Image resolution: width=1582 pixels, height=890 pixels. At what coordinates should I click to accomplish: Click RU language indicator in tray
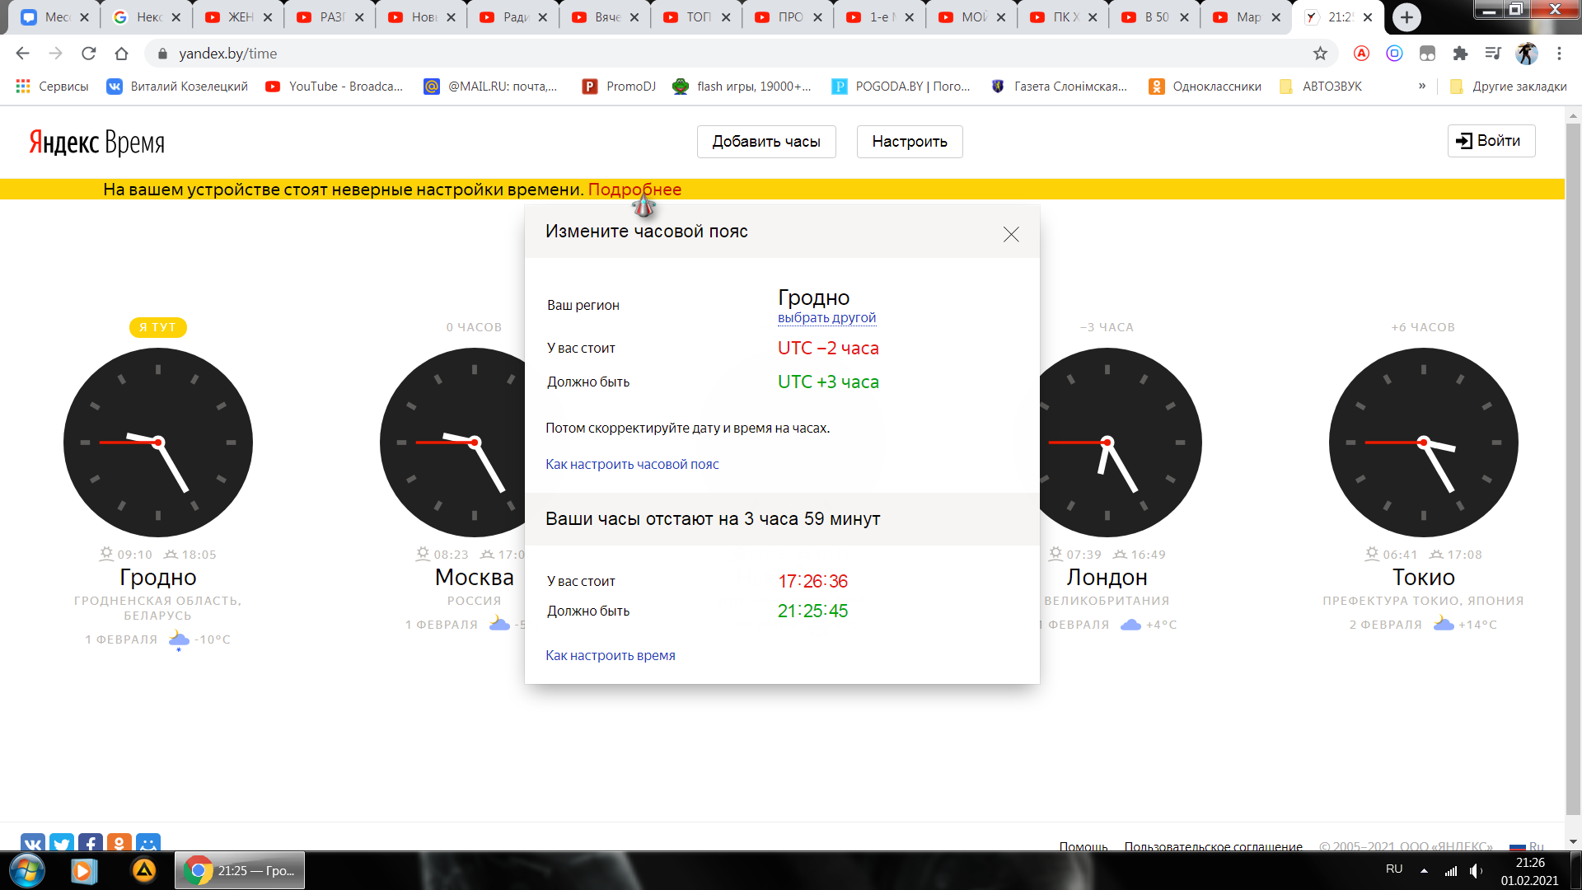(1394, 869)
